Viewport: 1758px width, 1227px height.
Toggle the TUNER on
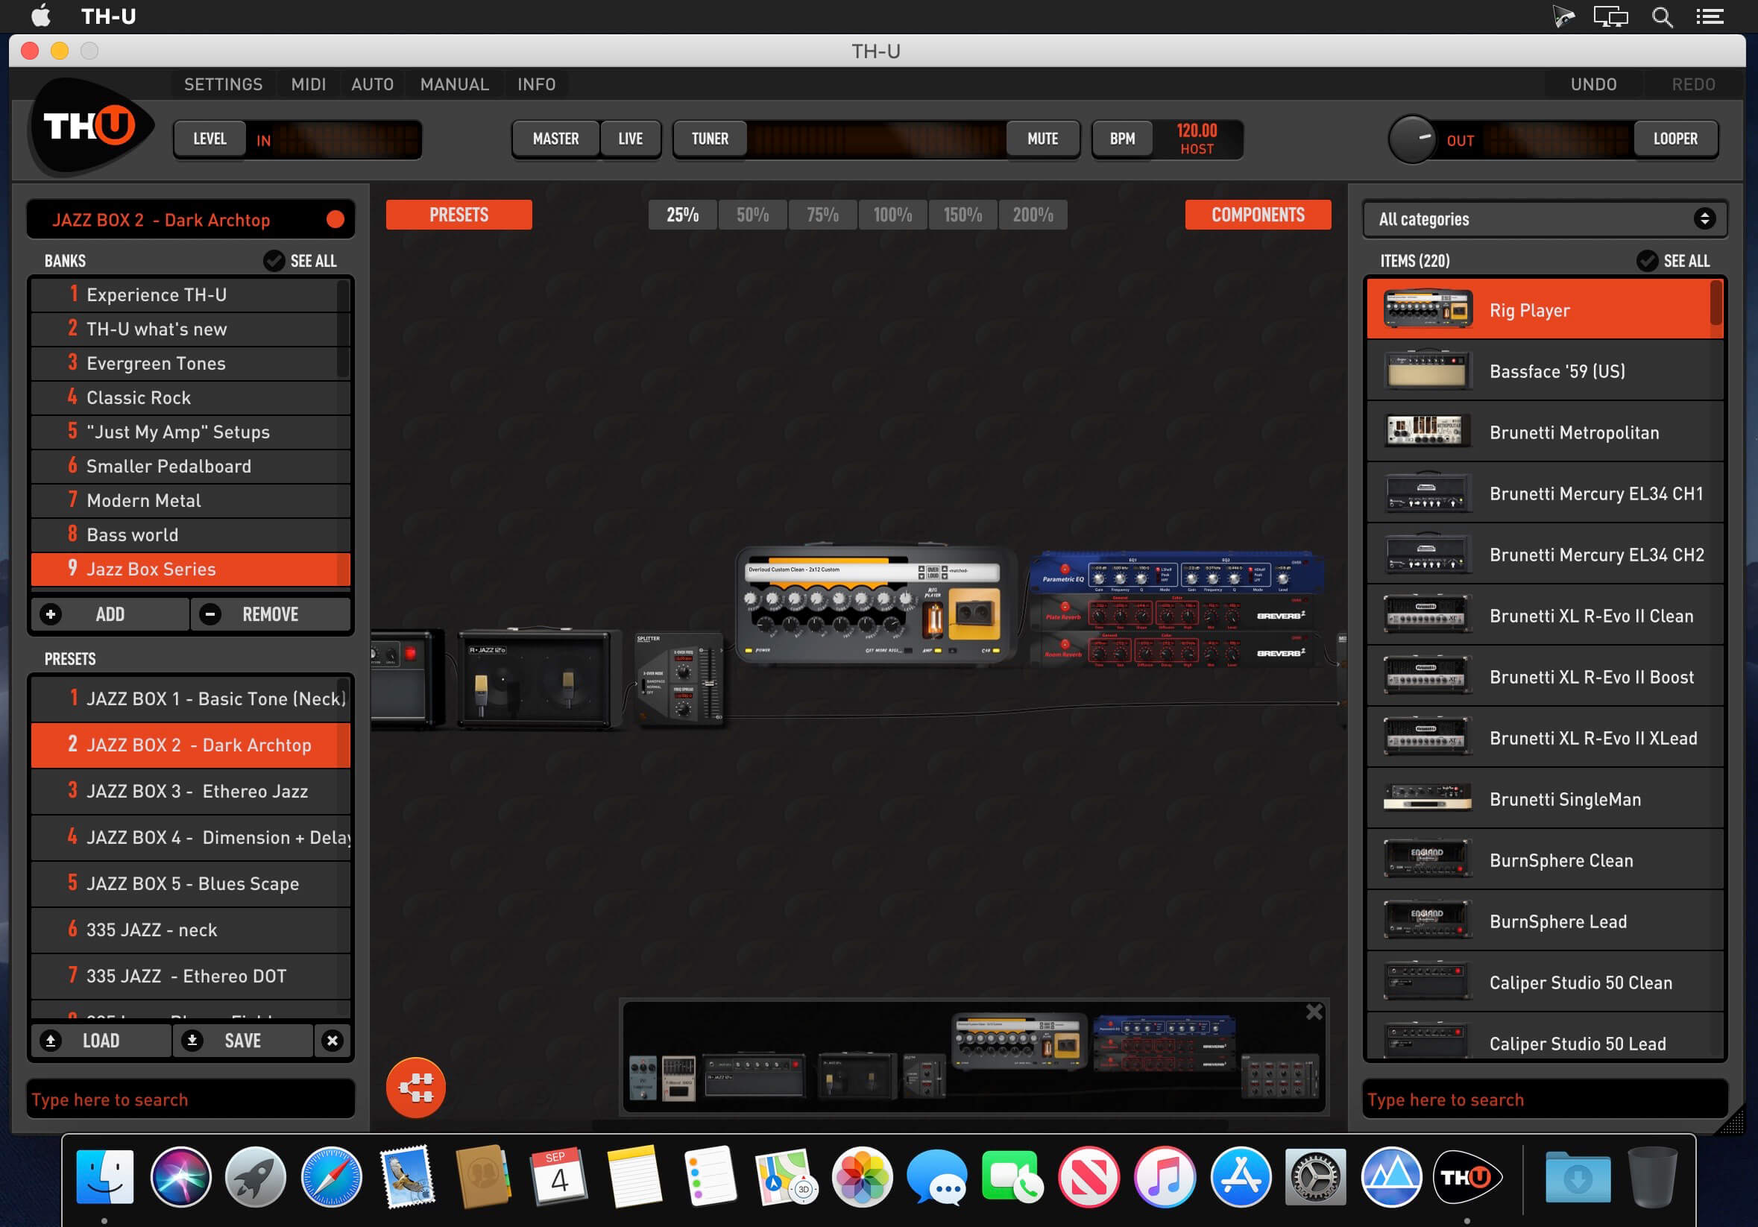(x=710, y=139)
